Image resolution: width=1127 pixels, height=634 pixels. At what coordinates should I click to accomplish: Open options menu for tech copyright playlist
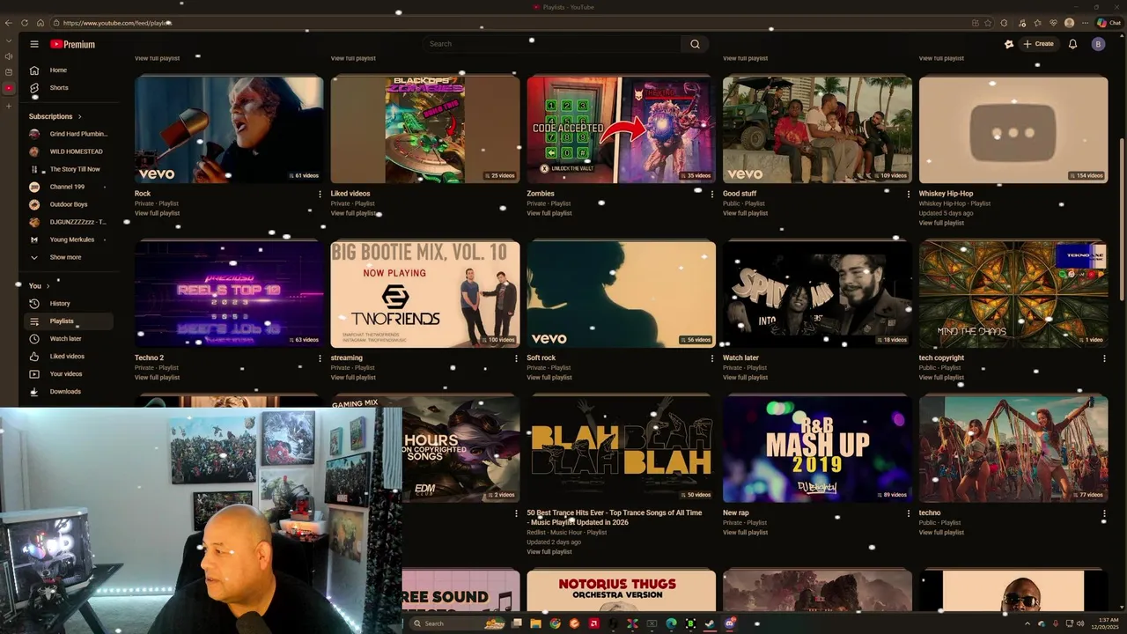coord(1104,358)
